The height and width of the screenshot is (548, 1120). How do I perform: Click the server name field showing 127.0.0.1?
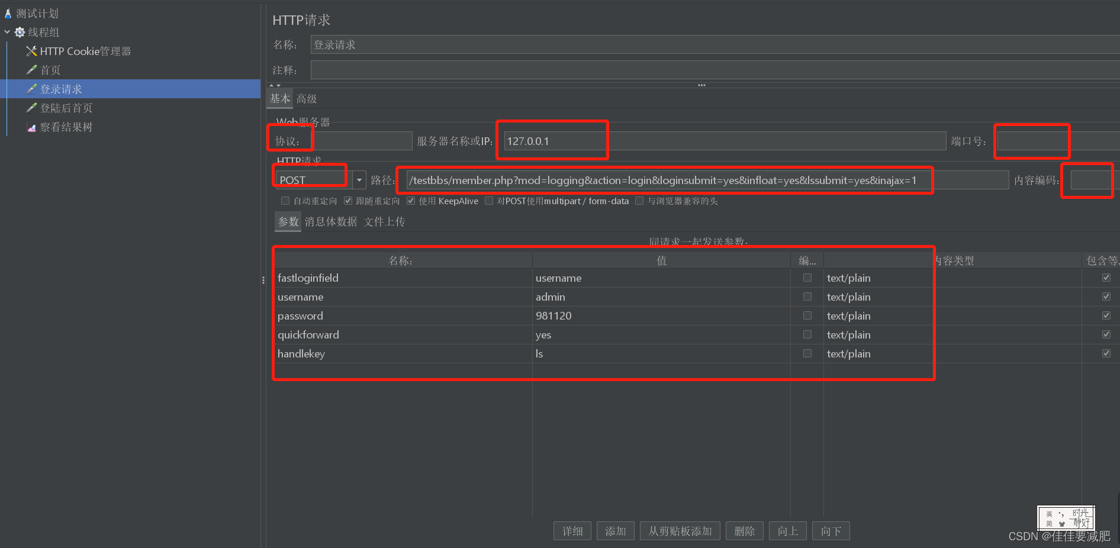point(725,141)
